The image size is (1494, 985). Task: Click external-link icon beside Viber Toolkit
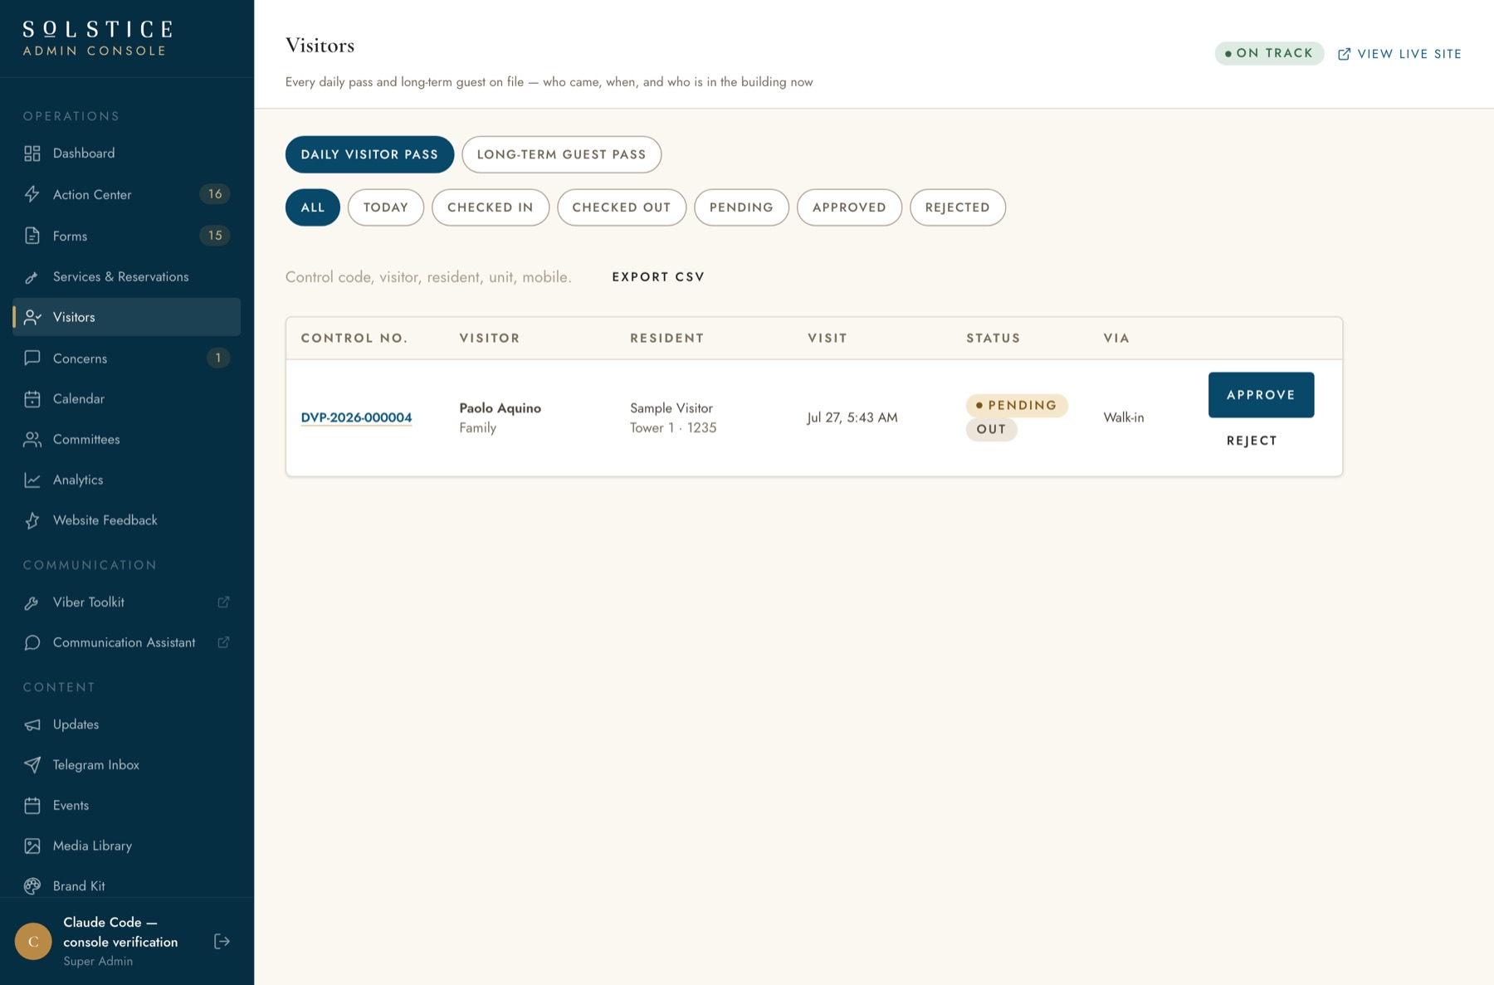click(x=223, y=602)
